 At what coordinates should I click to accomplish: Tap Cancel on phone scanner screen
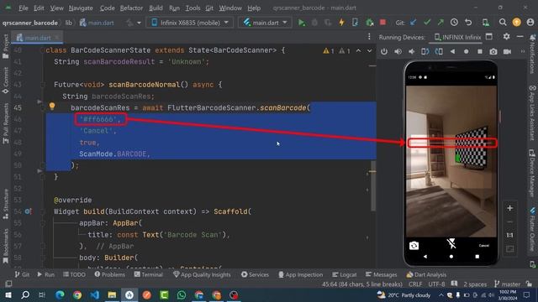click(x=484, y=246)
